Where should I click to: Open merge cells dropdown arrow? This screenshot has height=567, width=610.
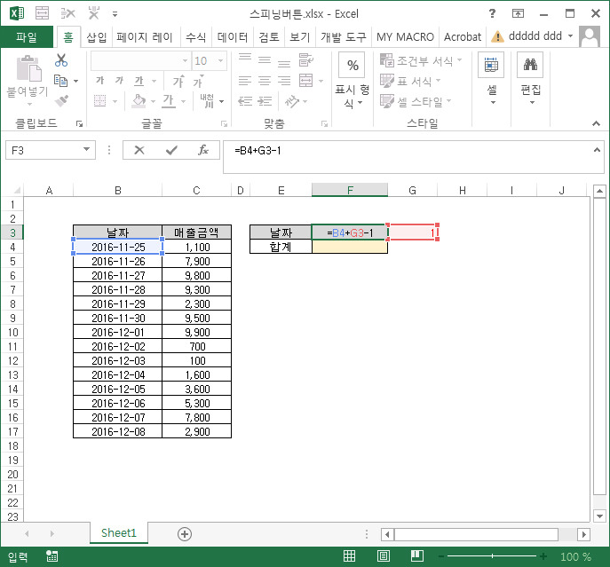pos(321,81)
